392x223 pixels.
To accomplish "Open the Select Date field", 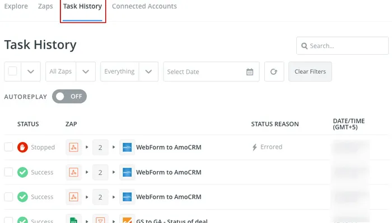I will coord(211,72).
